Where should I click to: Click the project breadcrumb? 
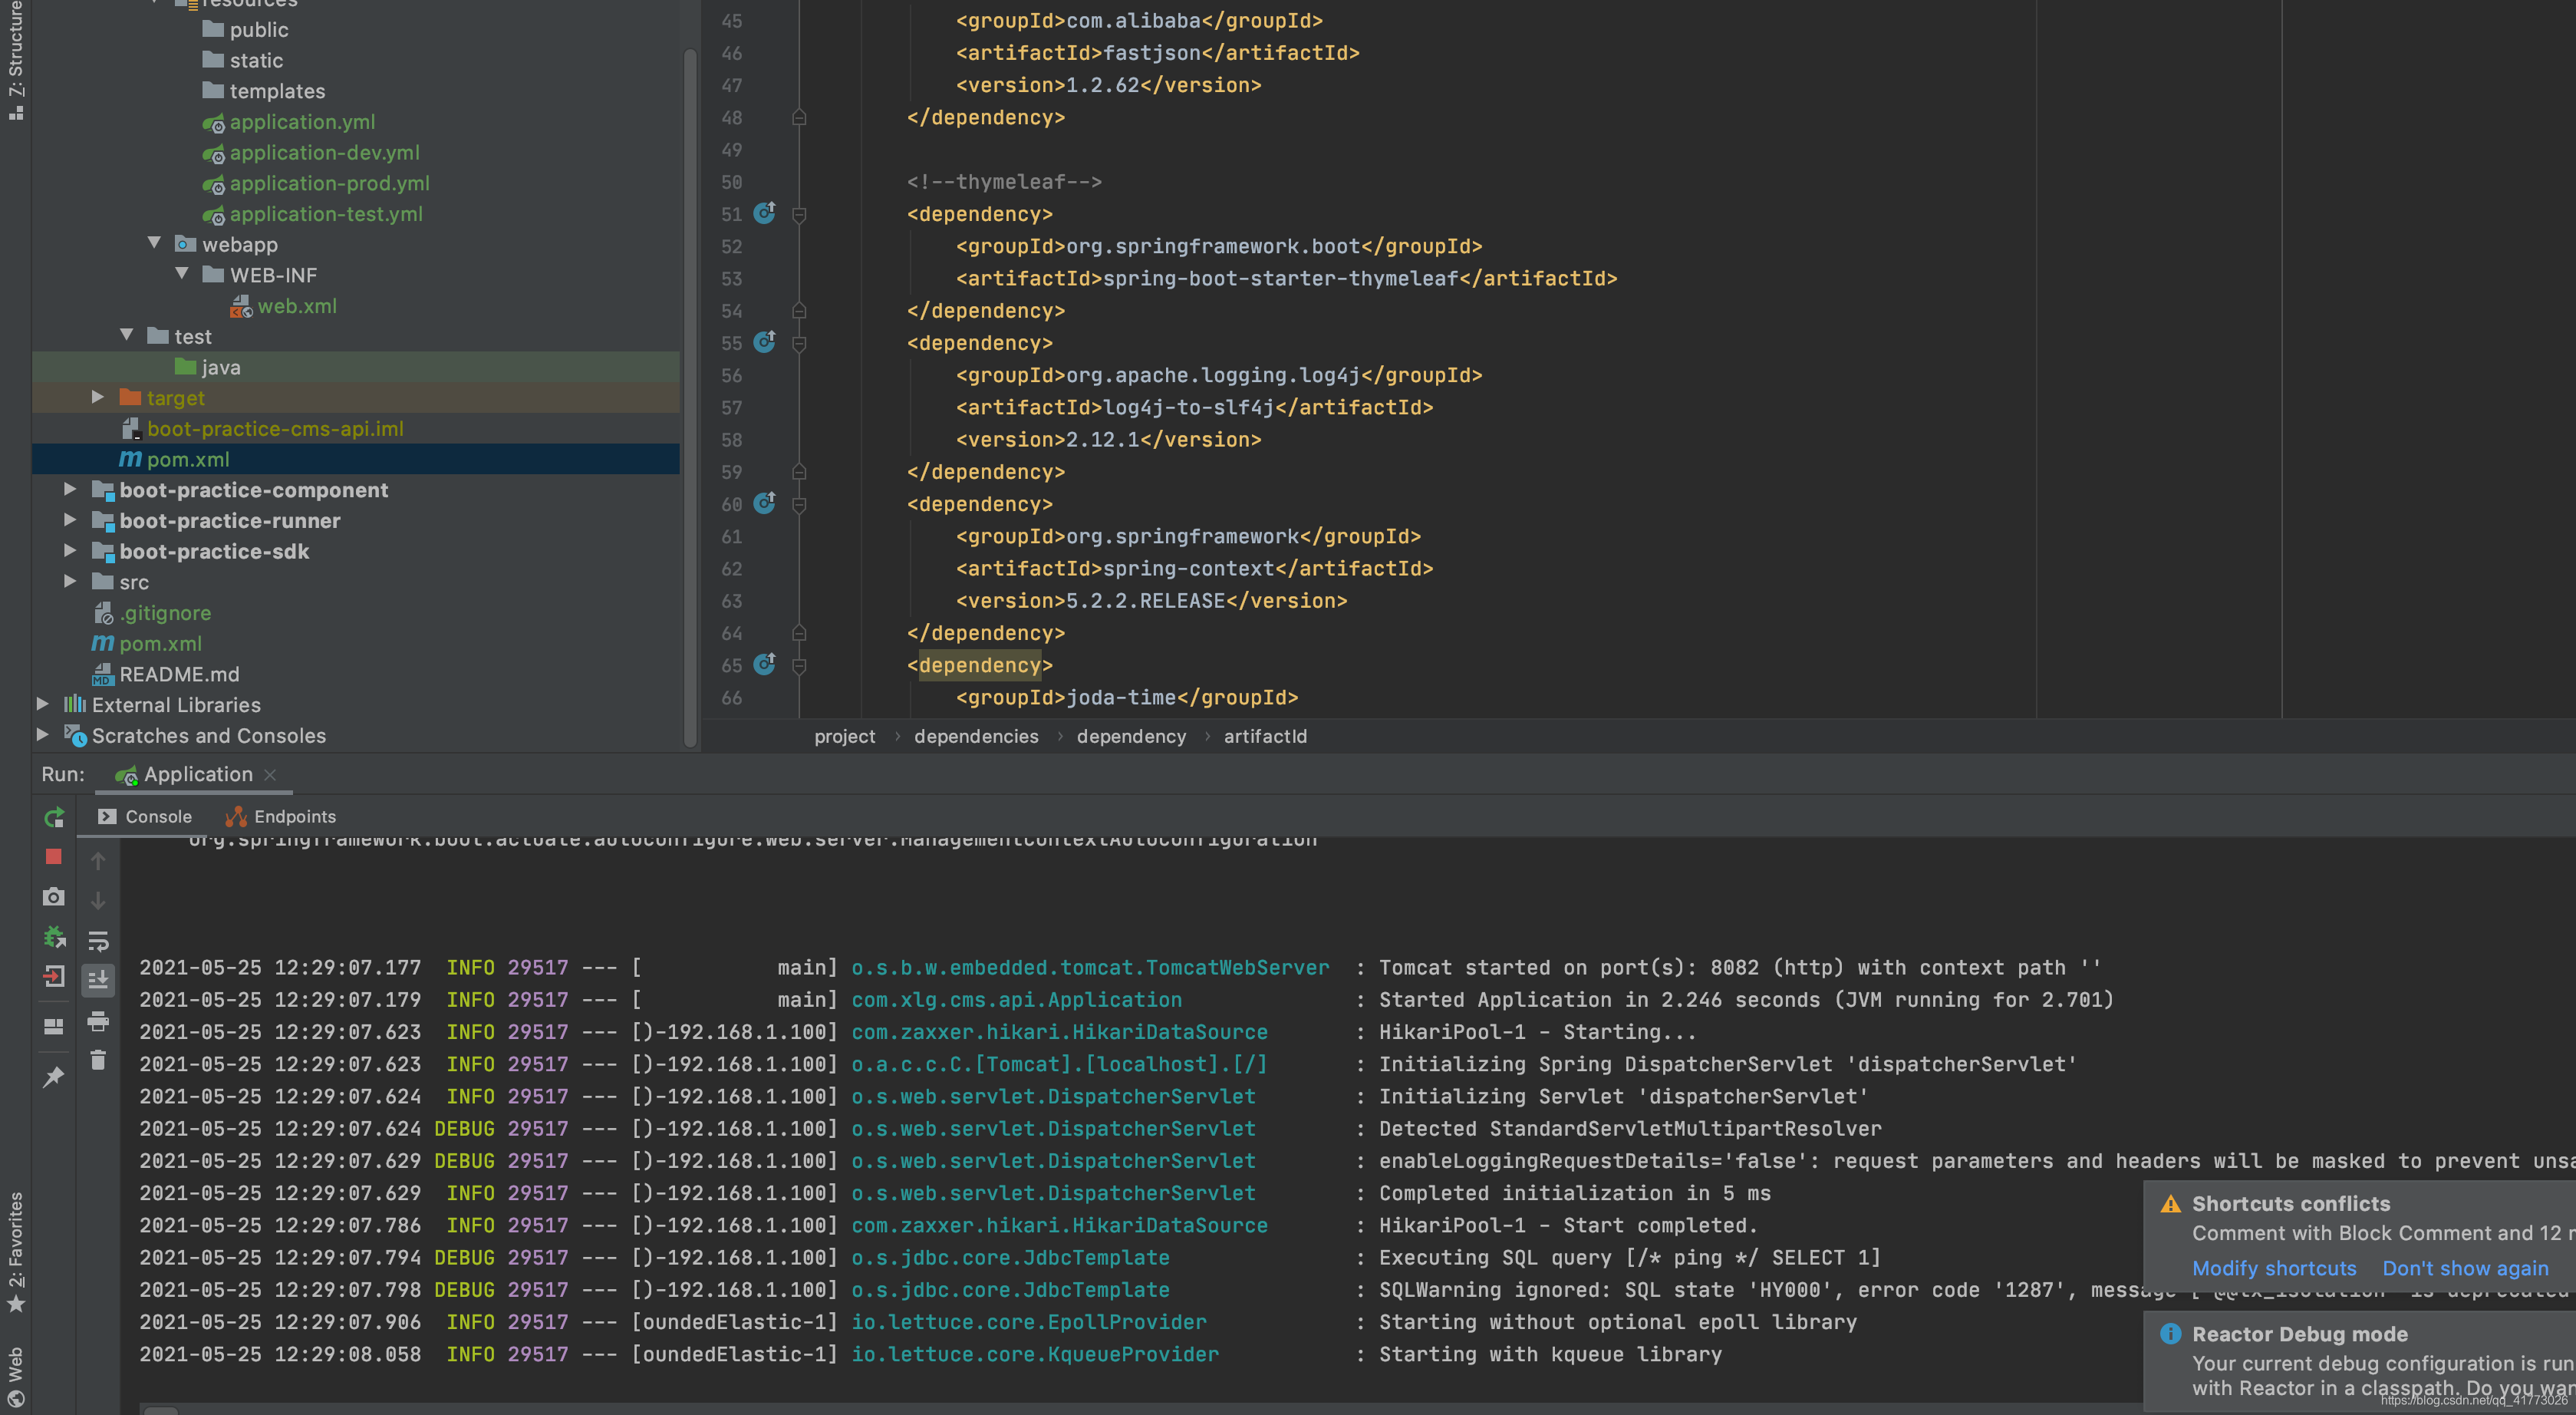(x=844, y=736)
